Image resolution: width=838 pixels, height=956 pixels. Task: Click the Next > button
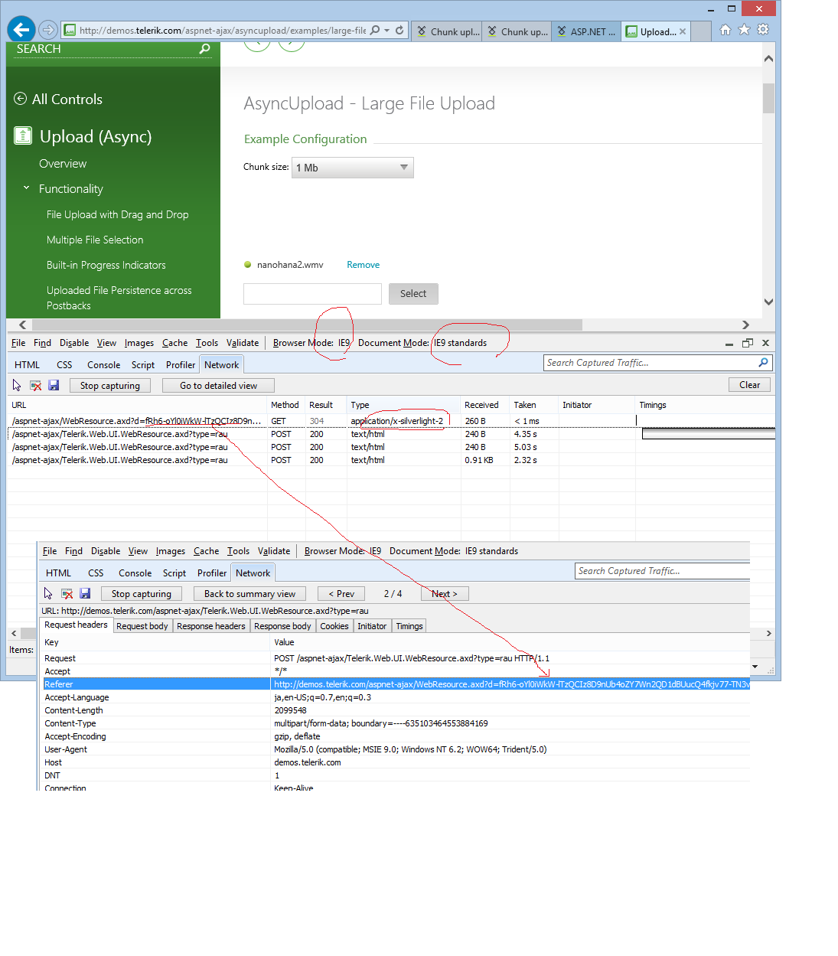[444, 594]
